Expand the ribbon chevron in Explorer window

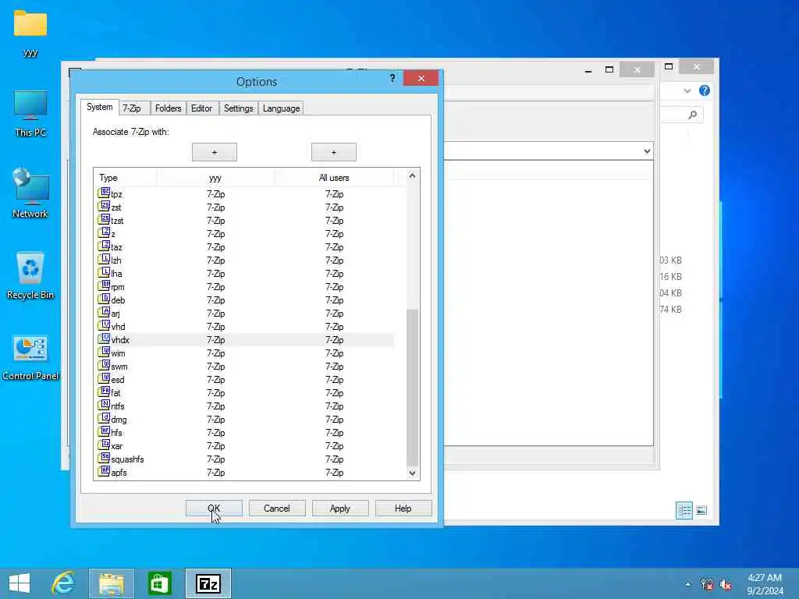[687, 91]
